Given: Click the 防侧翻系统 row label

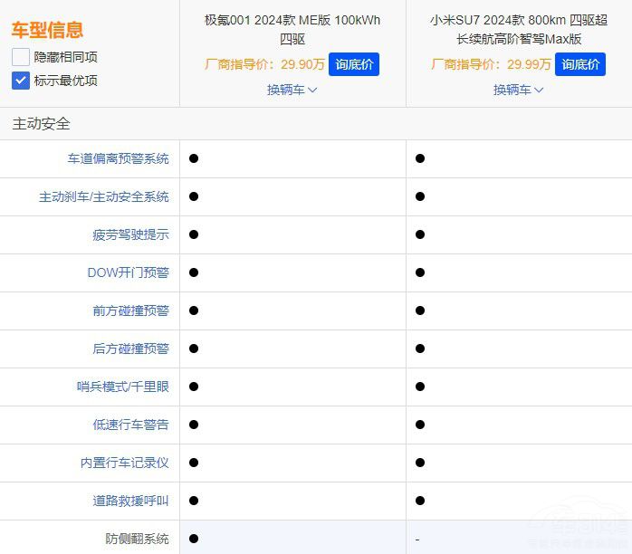Looking at the screenshot, I should tap(137, 539).
